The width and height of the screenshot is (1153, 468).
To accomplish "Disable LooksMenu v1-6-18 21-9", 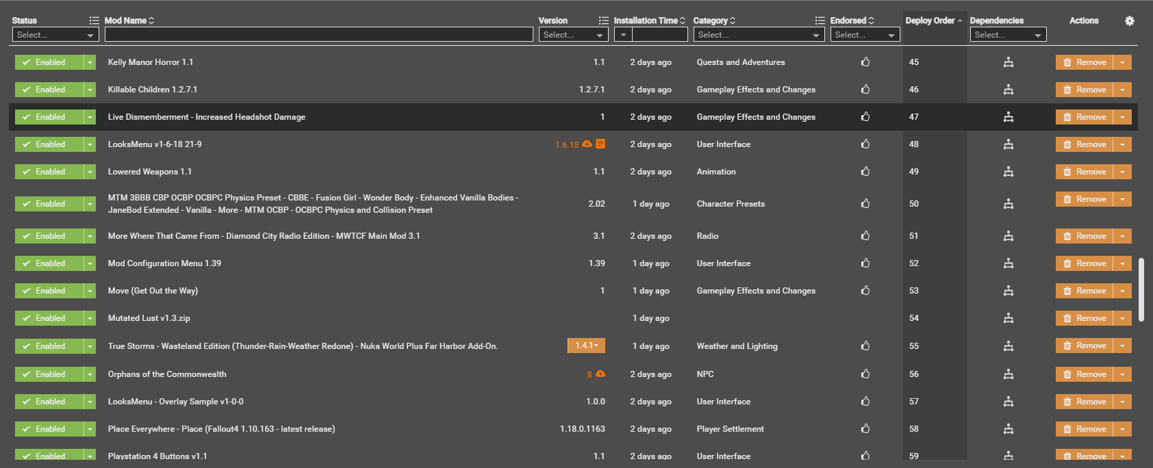I will [49, 144].
